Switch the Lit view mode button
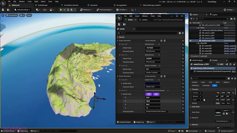Image resolution: width=237 pixels, height=133 pixels. [22, 15]
